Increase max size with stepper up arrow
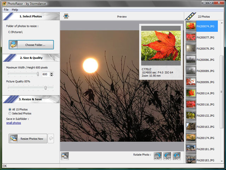The height and width of the screenshot is (170, 226). point(52,73)
